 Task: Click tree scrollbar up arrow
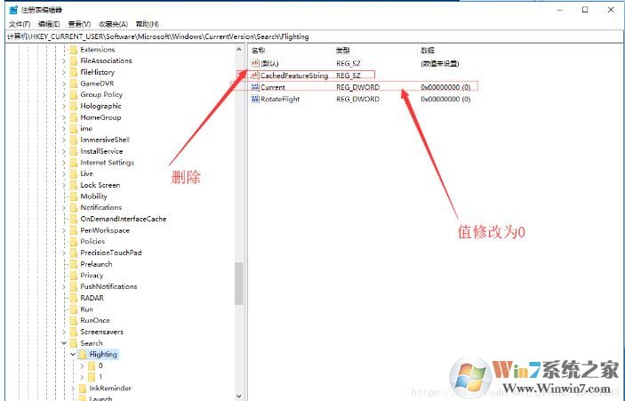click(239, 50)
